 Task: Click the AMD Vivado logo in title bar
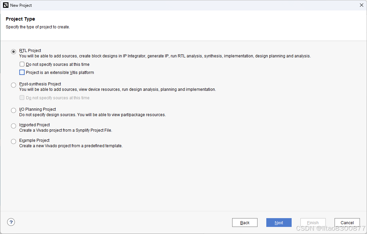6,5
